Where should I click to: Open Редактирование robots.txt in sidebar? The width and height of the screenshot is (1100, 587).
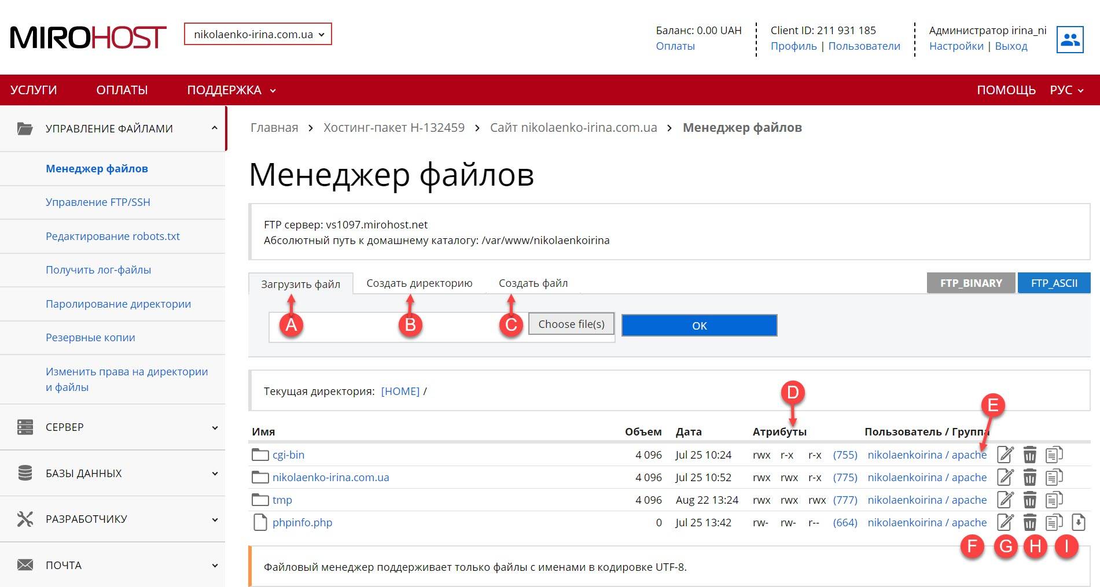tap(113, 236)
